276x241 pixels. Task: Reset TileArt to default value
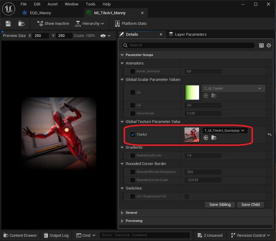(x=270, y=134)
